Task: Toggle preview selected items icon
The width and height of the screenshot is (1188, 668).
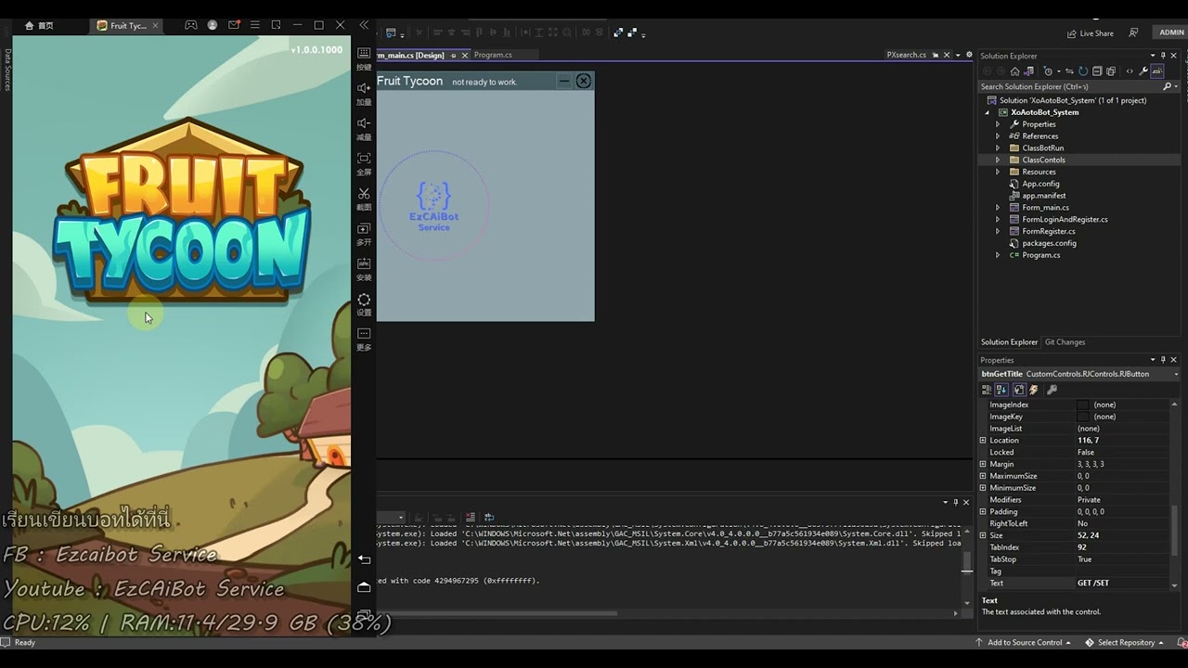Action: pos(1157,71)
